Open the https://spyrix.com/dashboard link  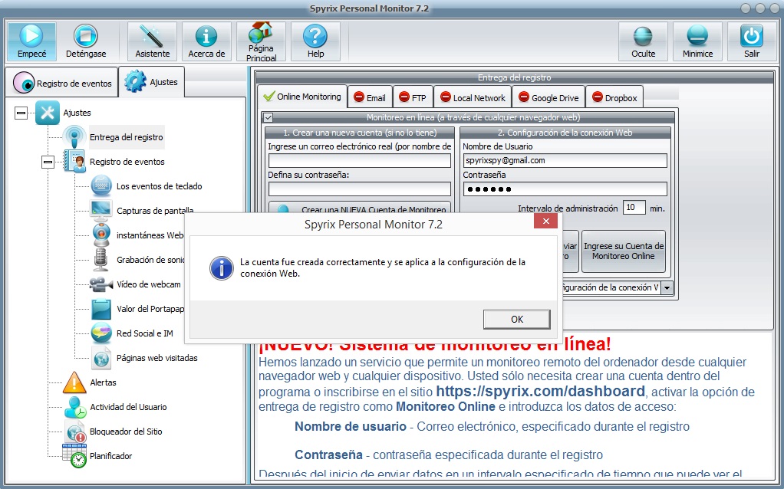[x=541, y=391]
